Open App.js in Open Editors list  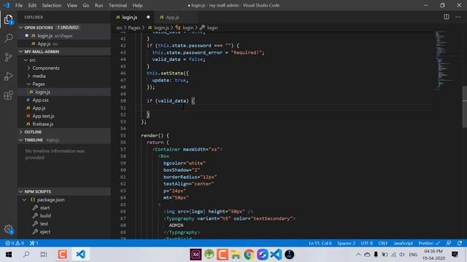pyautogui.click(x=64, y=44)
